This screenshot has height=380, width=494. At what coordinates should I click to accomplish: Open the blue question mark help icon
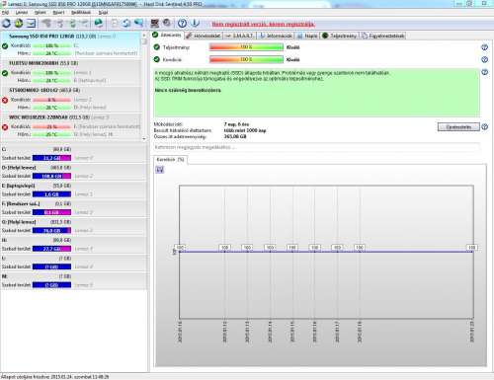point(182,23)
